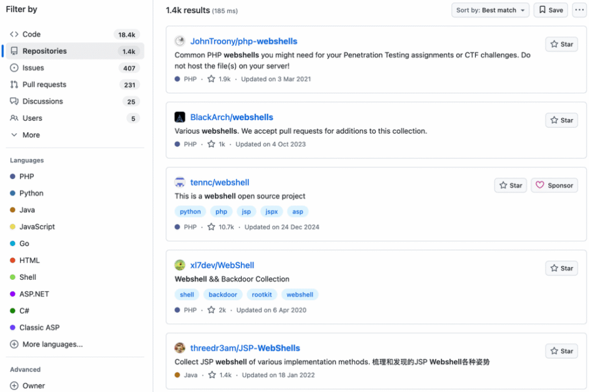Click the JohnTroony repository avatar icon
The height and width of the screenshot is (392, 589).
pyautogui.click(x=180, y=41)
